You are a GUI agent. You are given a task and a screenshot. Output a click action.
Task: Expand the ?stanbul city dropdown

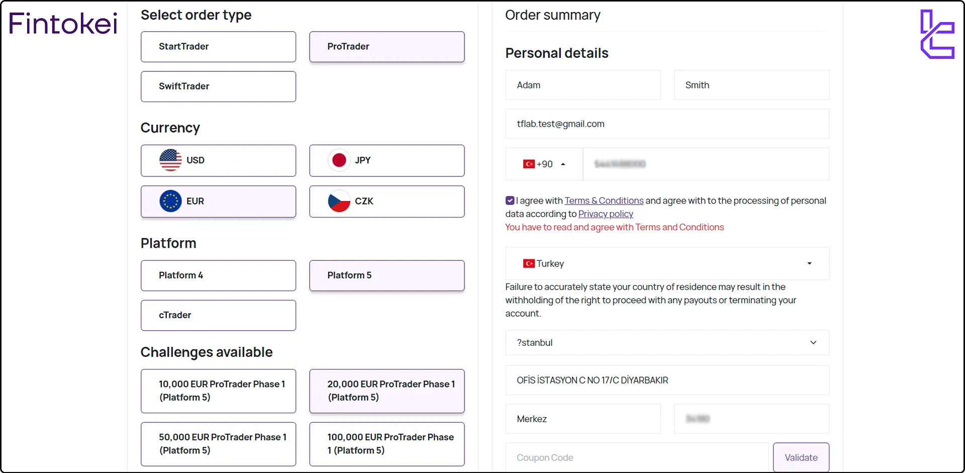pyautogui.click(x=667, y=343)
